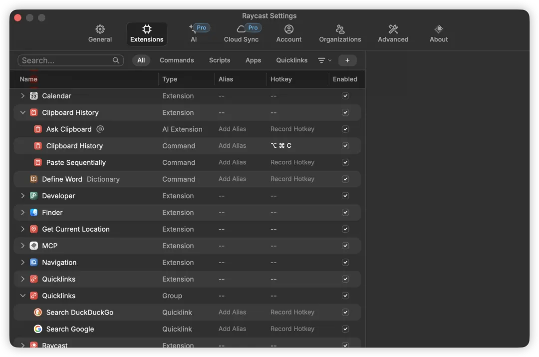Disable the Finder extension
The height and width of the screenshot is (357, 539).
345,212
